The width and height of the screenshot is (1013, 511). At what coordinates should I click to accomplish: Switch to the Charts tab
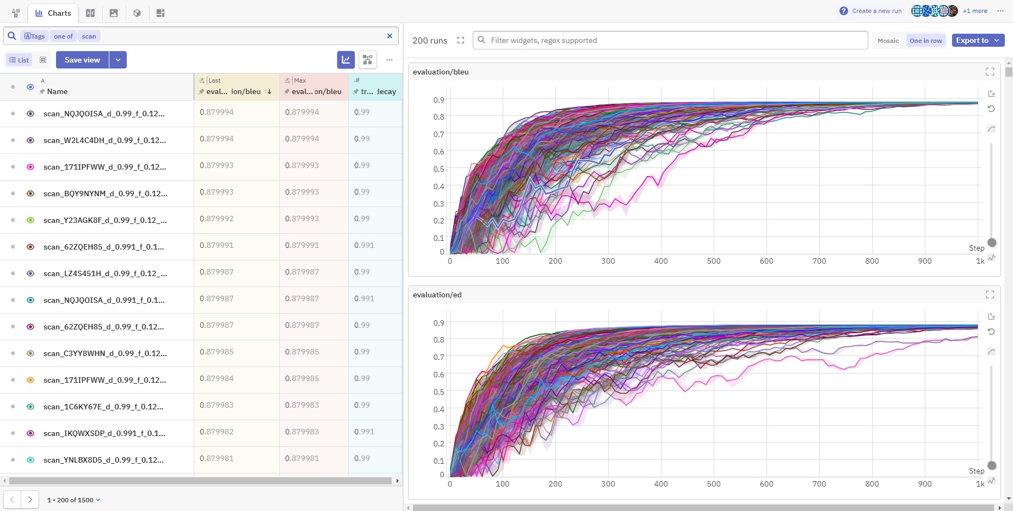53,13
